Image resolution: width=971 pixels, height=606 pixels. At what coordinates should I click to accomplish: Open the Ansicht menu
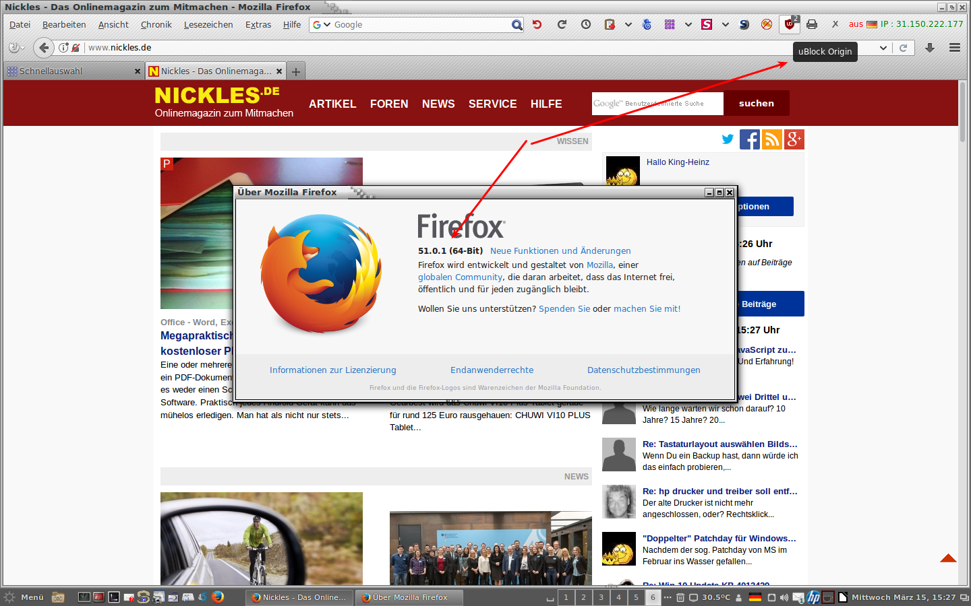pyautogui.click(x=113, y=25)
